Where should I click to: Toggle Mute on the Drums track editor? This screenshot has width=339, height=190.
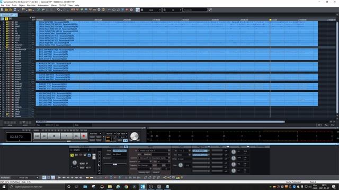76,155
